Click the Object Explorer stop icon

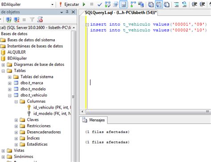coord(24,20)
